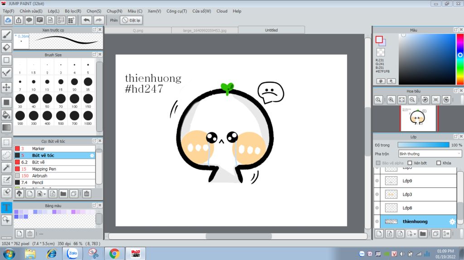Open the Tệp(F) menu

8,11
